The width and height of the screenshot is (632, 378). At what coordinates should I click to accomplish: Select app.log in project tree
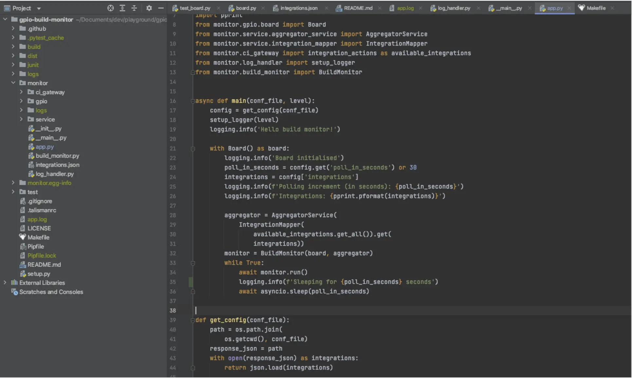pyautogui.click(x=37, y=219)
